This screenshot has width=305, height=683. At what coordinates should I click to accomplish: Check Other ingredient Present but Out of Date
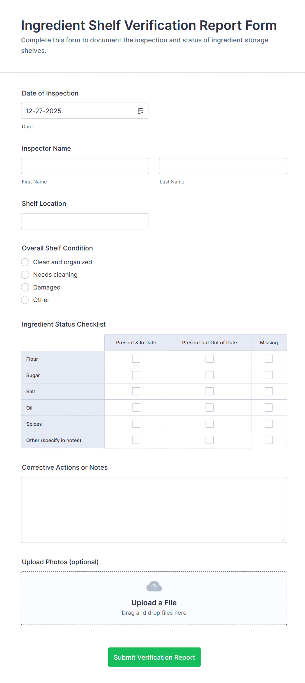pyautogui.click(x=210, y=440)
